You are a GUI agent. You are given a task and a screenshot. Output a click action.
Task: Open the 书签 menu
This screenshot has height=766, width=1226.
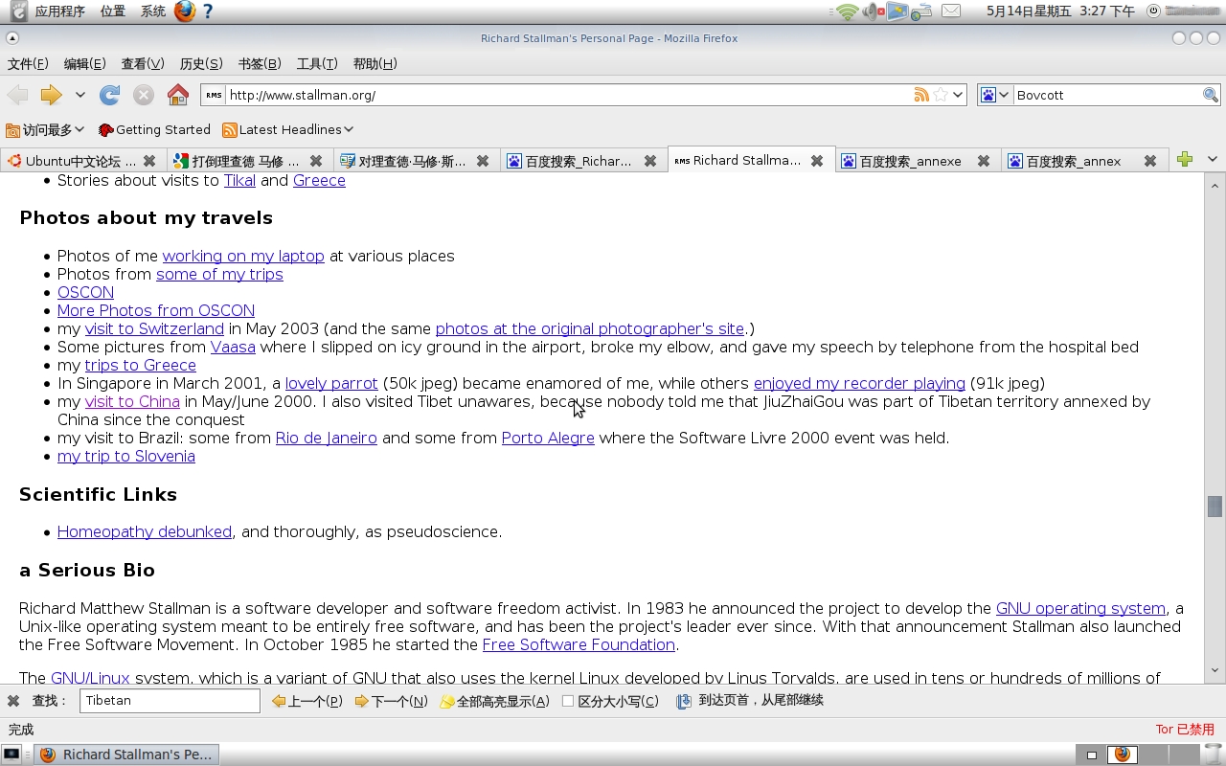pos(260,63)
